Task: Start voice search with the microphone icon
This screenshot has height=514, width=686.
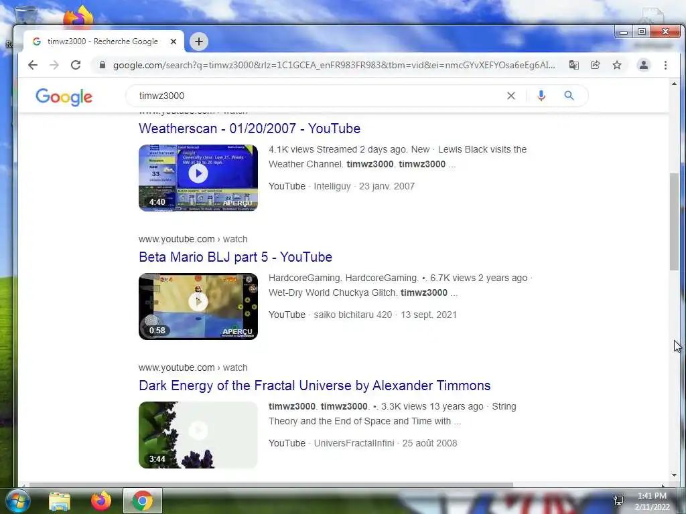Action: coord(541,96)
